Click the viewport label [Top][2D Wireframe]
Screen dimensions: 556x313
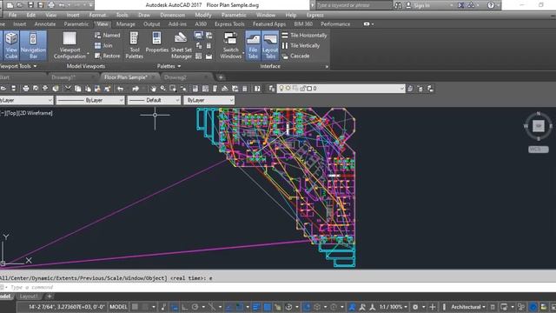click(27, 113)
